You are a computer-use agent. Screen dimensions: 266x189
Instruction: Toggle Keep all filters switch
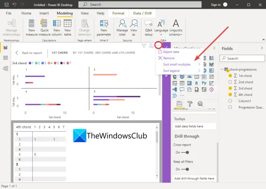point(185,169)
